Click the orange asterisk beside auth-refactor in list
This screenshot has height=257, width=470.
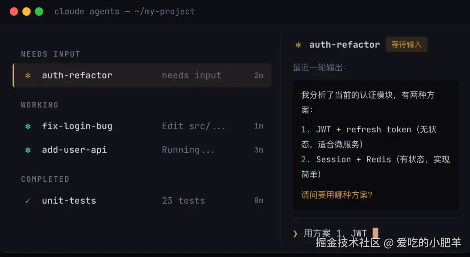28,76
